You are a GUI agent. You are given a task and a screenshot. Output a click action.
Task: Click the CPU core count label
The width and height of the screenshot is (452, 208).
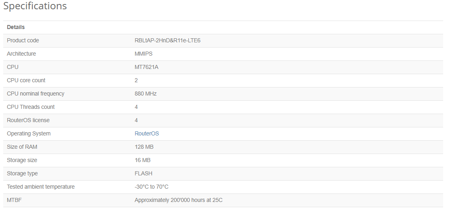tap(26, 80)
